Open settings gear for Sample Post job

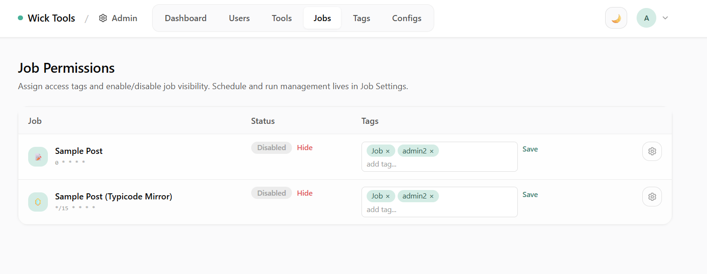click(x=652, y=151)
